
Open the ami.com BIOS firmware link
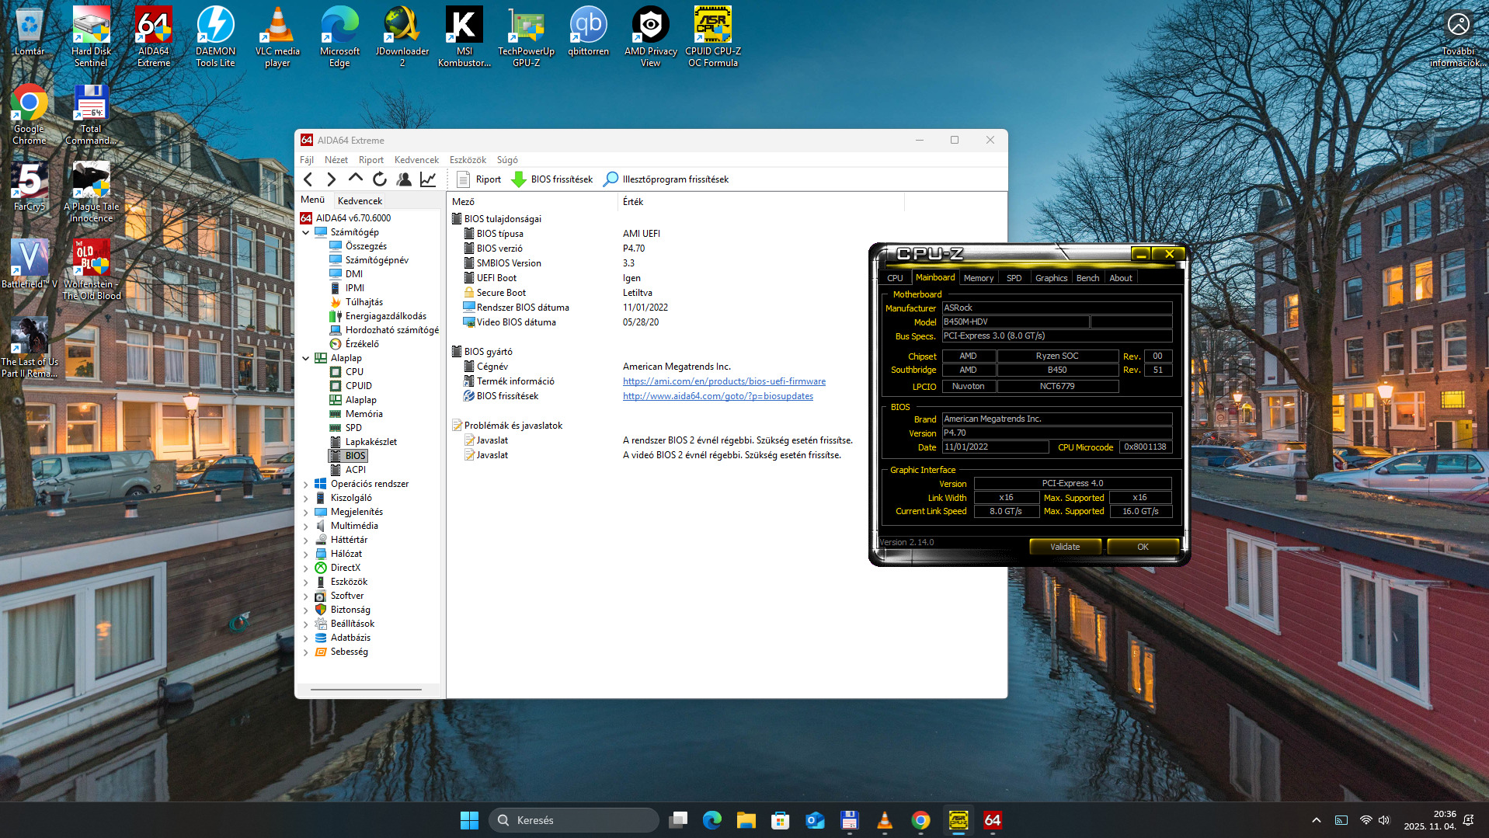pyautogui.click(x=724, y=381)
